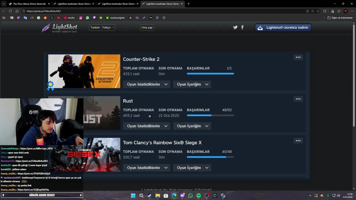Open a new browser tab
The width and height of the screenshot is (356, 200).
coord(189,4)
